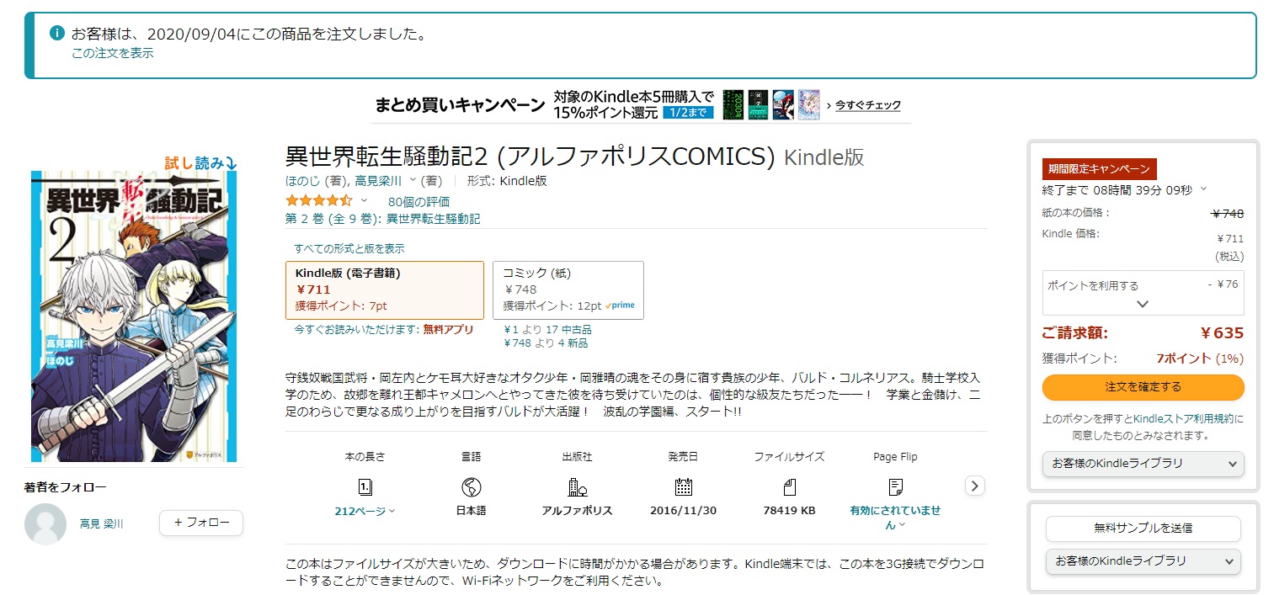This screenshot has height=595, width=1274.
Task: Click the ファイルサイズ file icon
Action: click(789, 486)
